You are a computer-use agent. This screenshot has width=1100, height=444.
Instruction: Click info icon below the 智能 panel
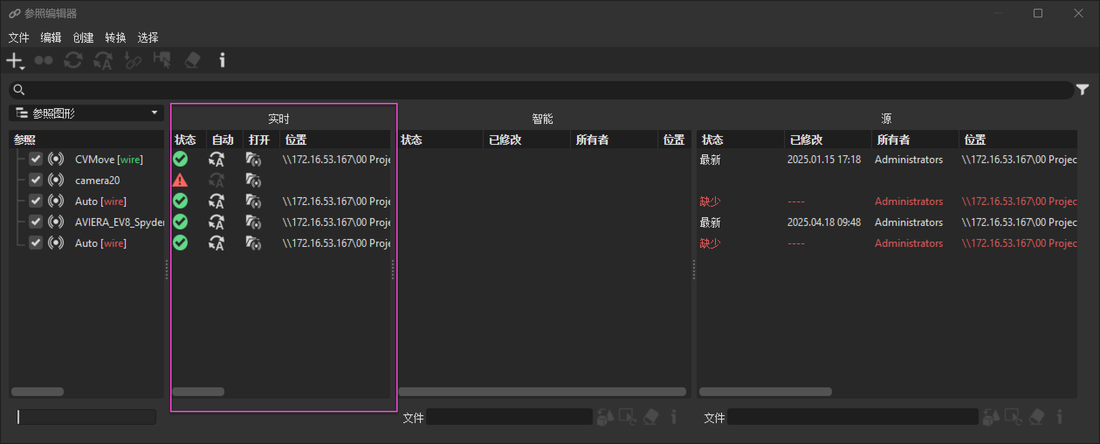click(674, 417)
